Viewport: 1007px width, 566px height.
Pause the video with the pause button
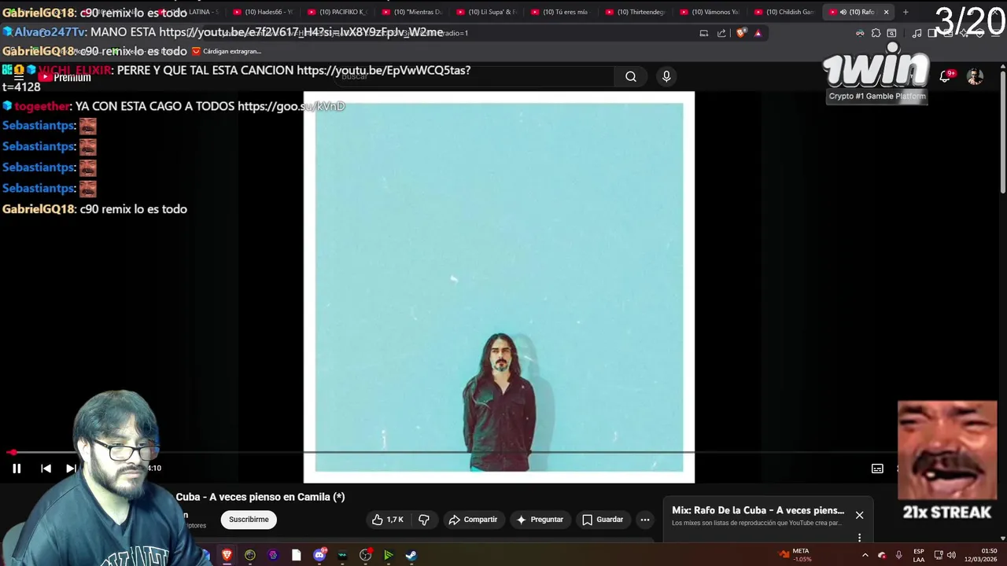17,469
